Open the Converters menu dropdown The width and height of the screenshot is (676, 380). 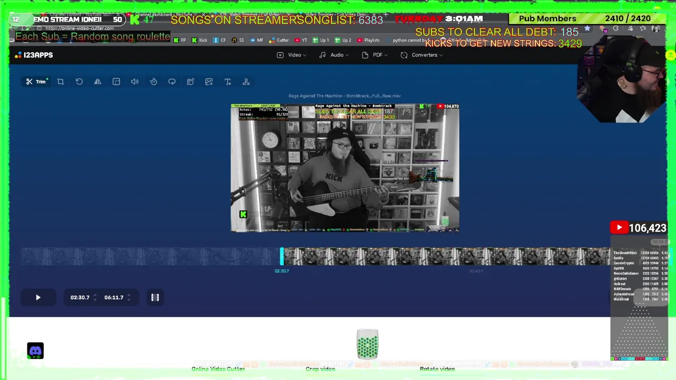tap(421, 55)
